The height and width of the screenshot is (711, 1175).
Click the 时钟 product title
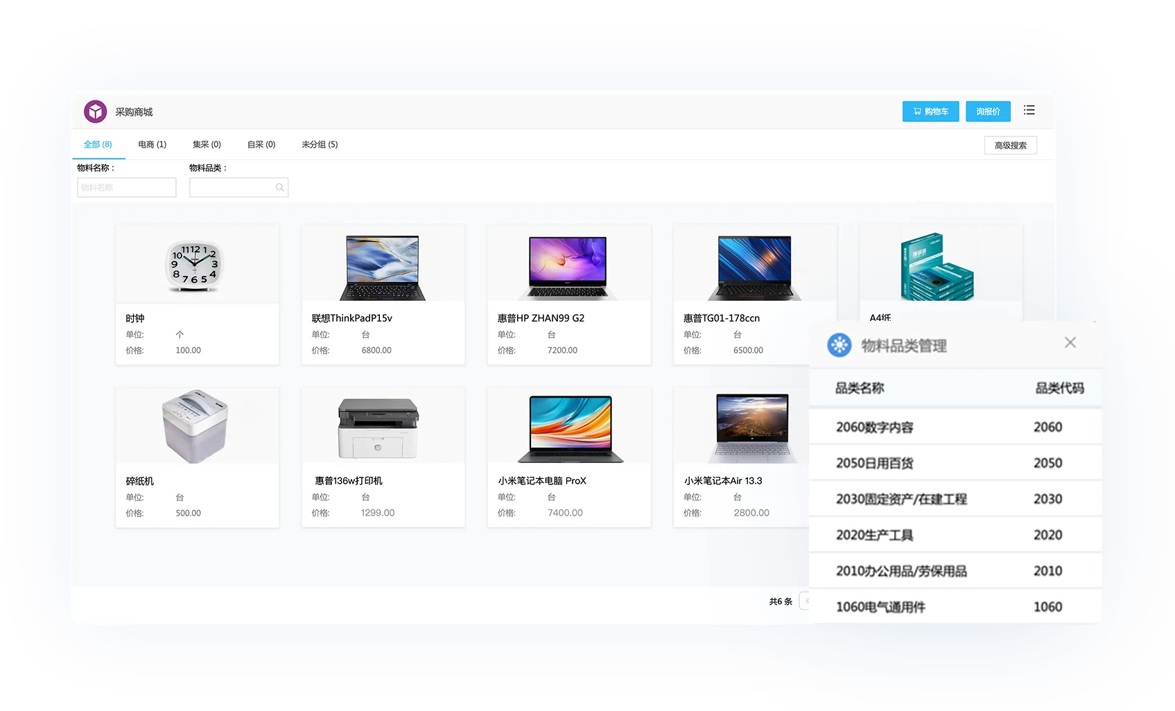coord(135,319)
